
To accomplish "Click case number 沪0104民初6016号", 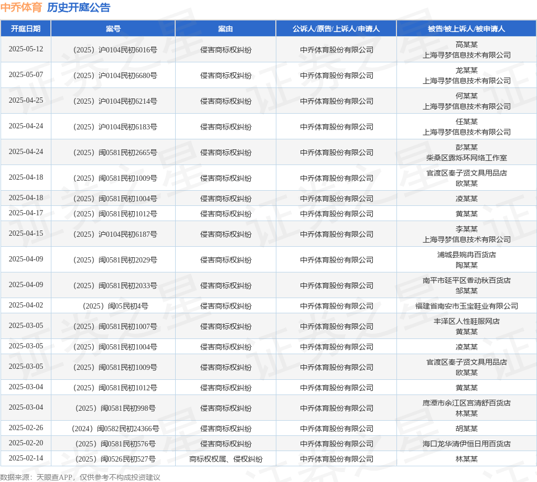I will pos(115,50).
